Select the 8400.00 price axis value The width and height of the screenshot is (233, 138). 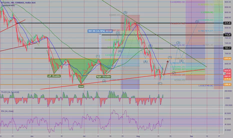pyautogui.click(x=228, y=18)
